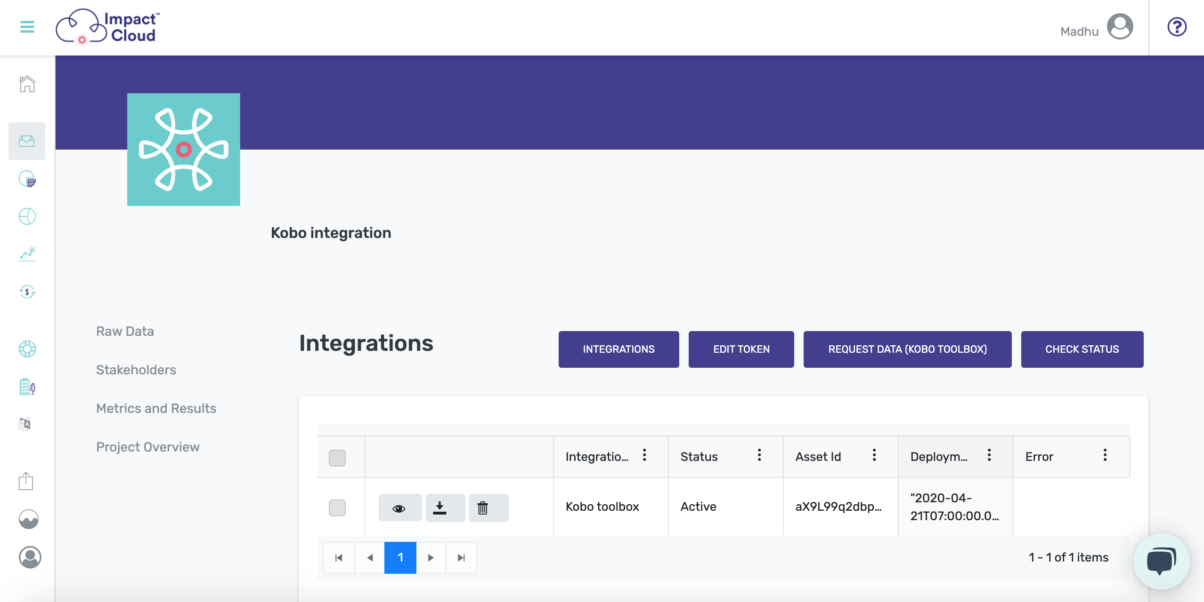Check the Kobo toolbox row checkbox
1204x602 pixels.
click(337, 508)
